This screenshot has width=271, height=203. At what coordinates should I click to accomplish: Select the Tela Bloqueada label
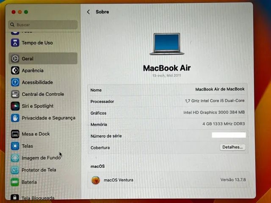(x=38, y=198)
